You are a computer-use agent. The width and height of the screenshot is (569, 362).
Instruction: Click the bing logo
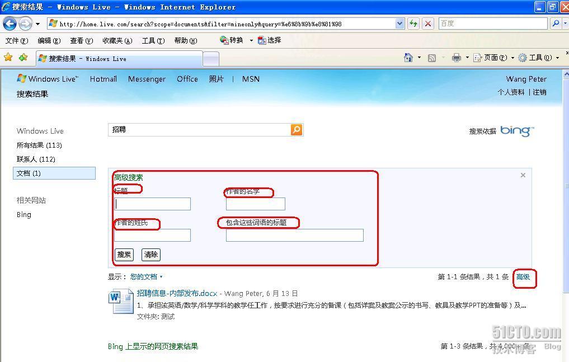517,130
